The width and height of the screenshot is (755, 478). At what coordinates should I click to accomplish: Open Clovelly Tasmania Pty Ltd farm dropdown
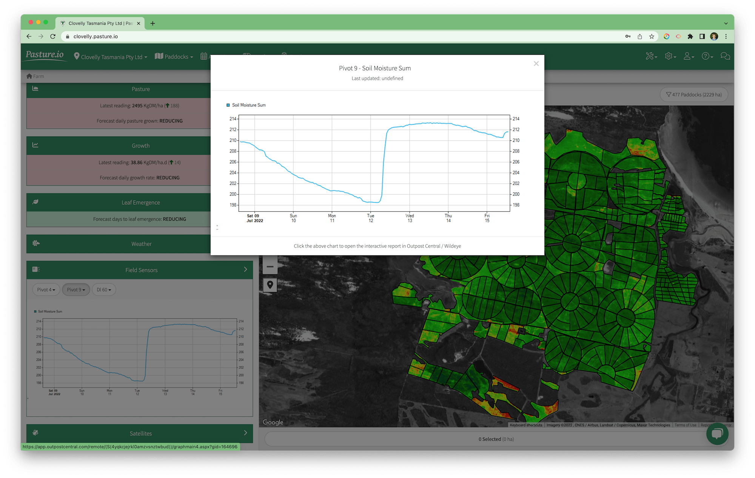pos(111,57)
